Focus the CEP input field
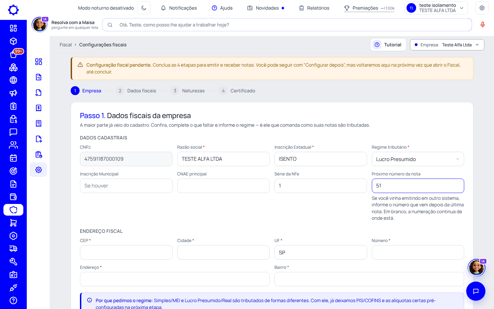The height and width of the screenshot is (309, 494). 126,252
